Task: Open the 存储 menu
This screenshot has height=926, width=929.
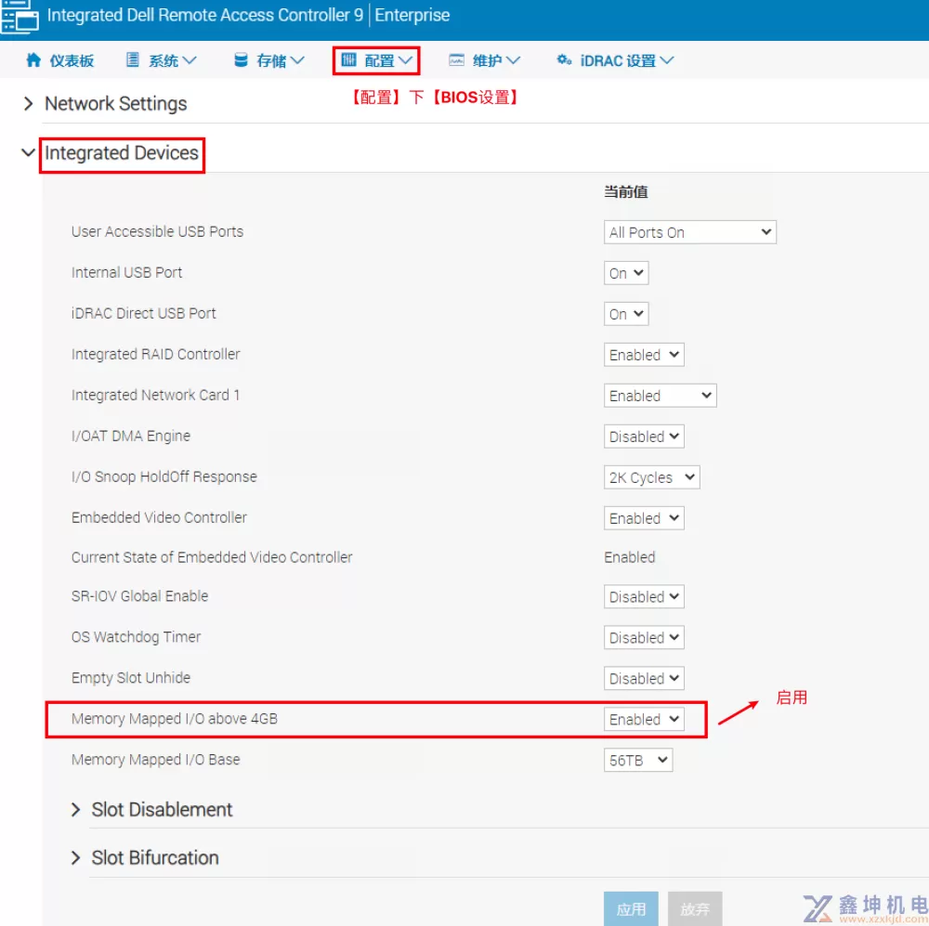Action: [269, 60]
